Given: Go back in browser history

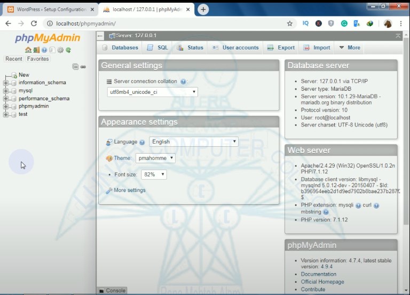Looking at the screenshot, I should click(x=9, y=23).
